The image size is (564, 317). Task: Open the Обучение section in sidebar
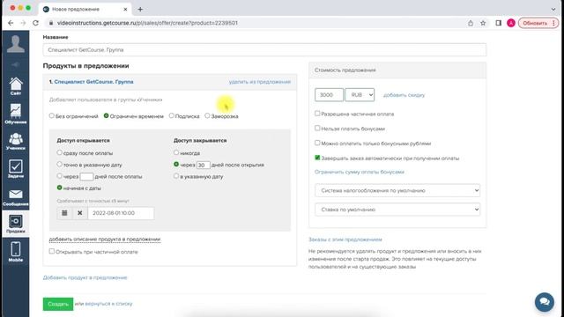(x=16, y=114)
